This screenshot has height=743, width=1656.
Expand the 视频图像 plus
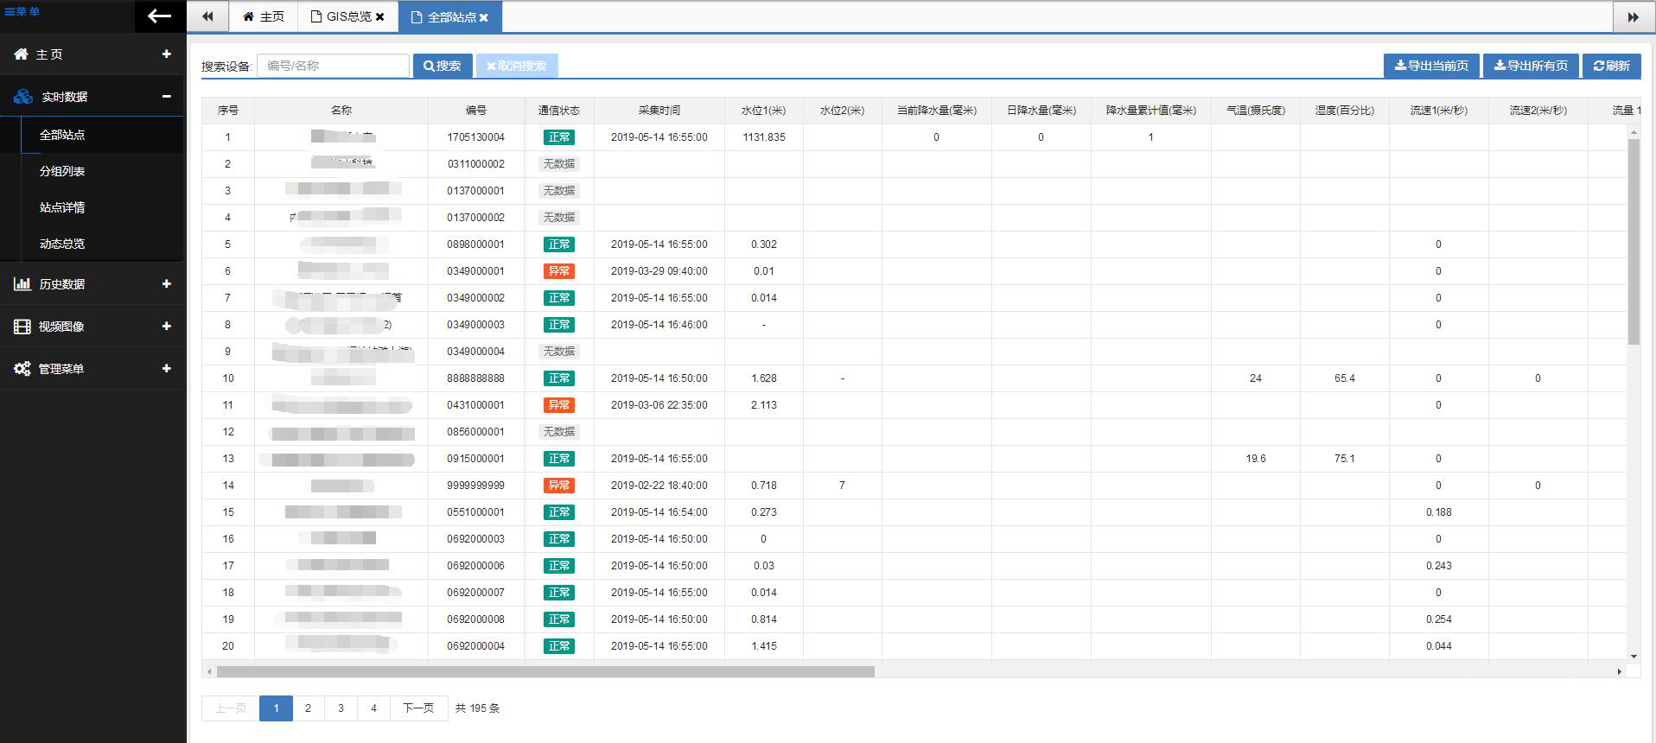166,326
